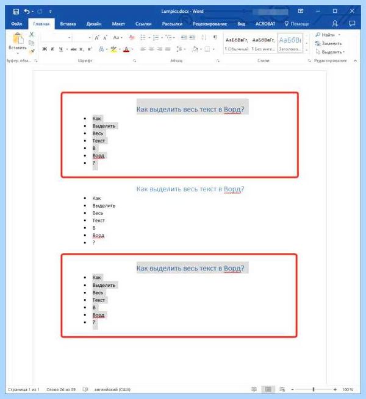Screen dimensions: 366x399
Task: Pick the text highlight color
Action: click(x=113, y=49)
